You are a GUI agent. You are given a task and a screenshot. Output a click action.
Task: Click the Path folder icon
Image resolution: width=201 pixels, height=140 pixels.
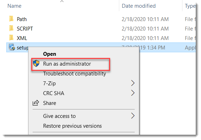tap(11, 19)
